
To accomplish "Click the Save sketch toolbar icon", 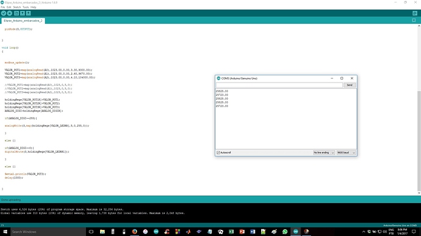I will click(x=29, y=13).
